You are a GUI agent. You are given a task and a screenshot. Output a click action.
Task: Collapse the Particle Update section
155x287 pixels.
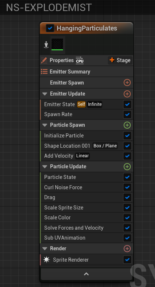(45, 166)
